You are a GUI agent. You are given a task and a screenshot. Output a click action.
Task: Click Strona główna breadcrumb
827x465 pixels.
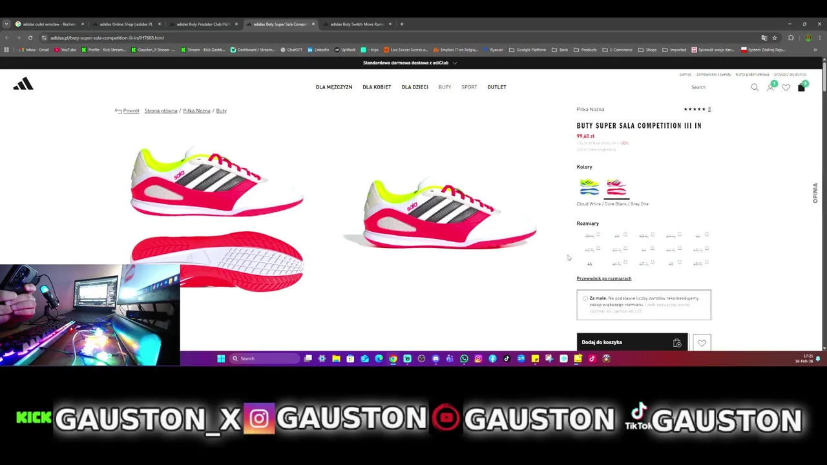tap(161, 111)
